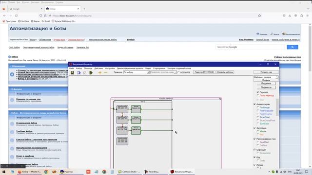312x175 pixels.
Task: Click the Получить код button
Action: [266, 72]
